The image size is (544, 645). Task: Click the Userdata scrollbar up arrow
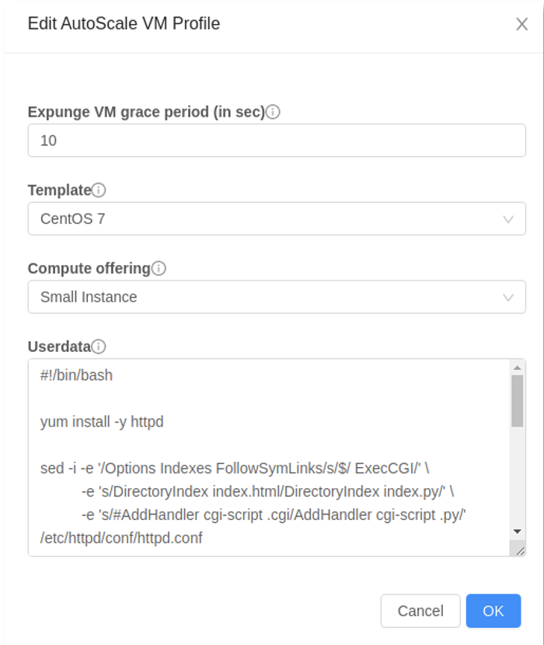click(x=518, y=368)
